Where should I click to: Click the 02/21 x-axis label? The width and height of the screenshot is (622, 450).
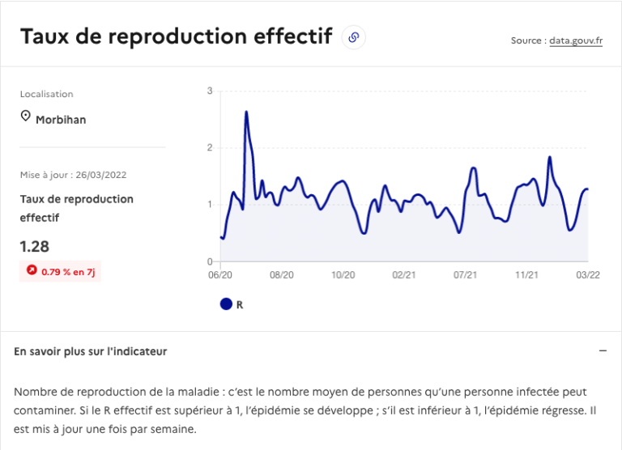(x=404, y=274)
